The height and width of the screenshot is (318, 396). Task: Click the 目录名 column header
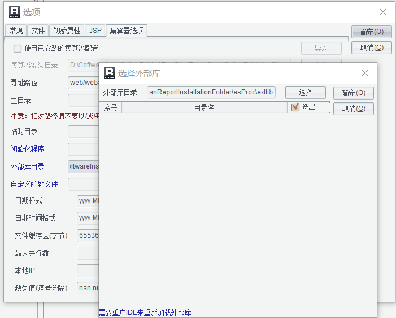point(204,108)
